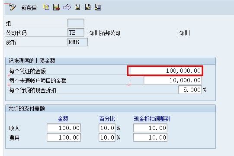This screenshot has height=156, width=234.
Task: Click the 百分比 column heading
Action: coord(107,119)
